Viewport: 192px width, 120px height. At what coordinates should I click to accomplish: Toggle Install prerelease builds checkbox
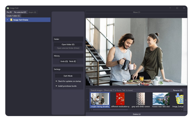[56, 86]
